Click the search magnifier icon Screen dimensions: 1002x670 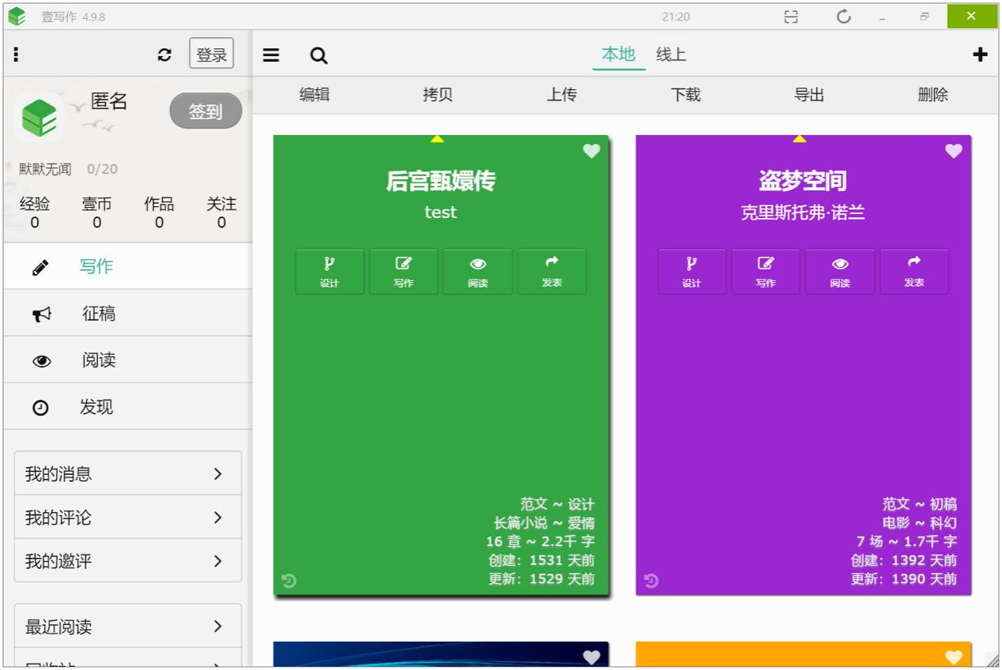click(x=318, y=55)
